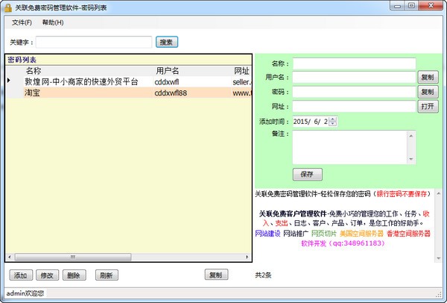This screenshot has width=447, height=303.
Task: Decrease the date with the down spinner arrow
Action: click(333, 124)
